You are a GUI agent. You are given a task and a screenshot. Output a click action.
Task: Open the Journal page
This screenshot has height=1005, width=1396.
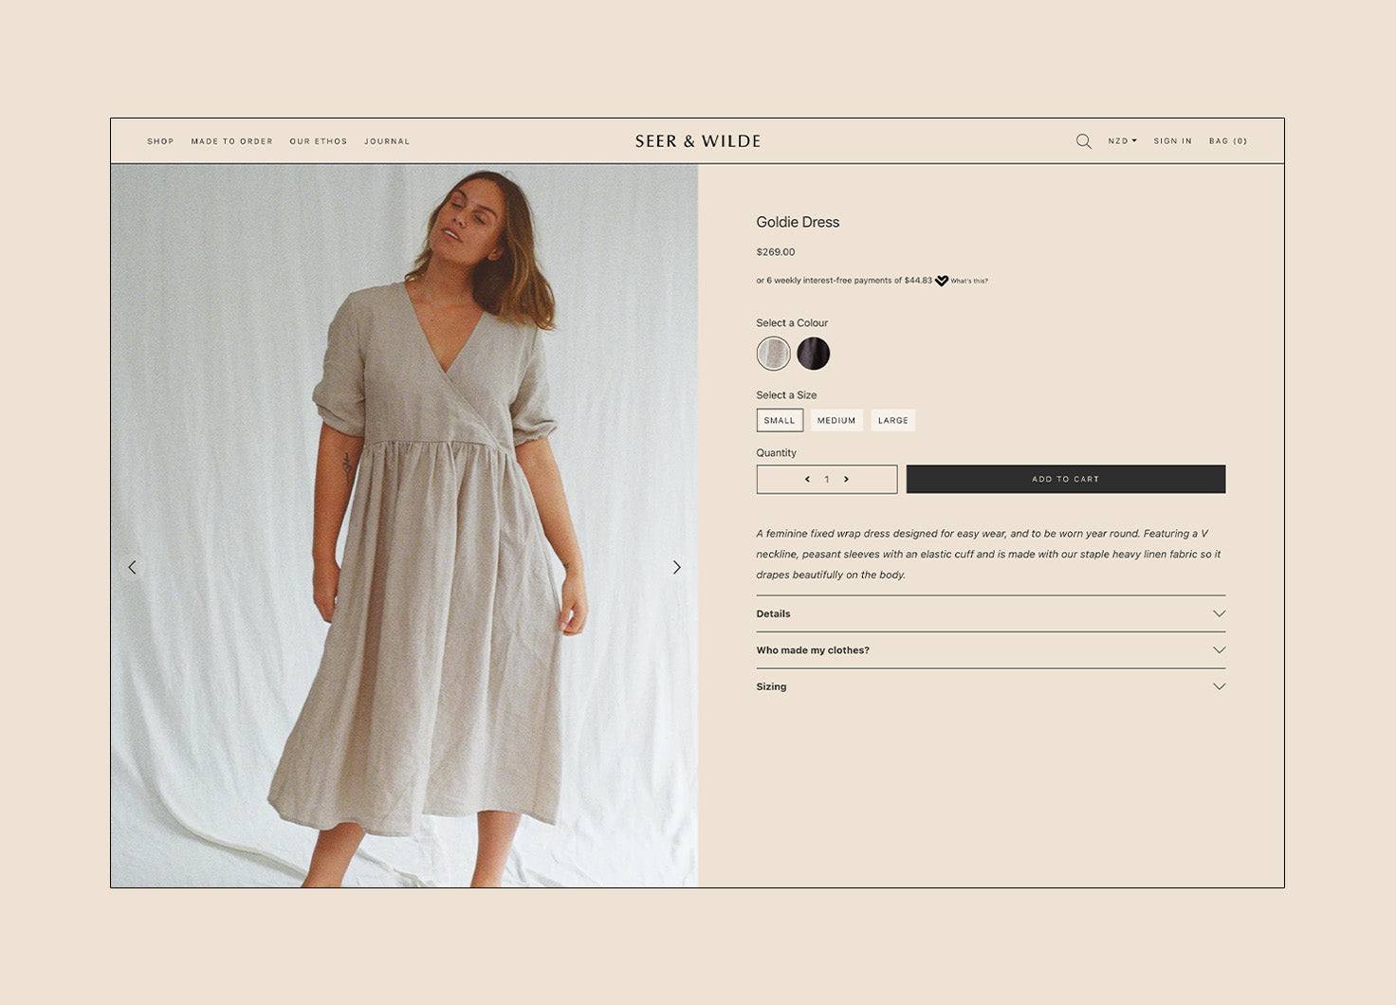click(x=387, y=141)
